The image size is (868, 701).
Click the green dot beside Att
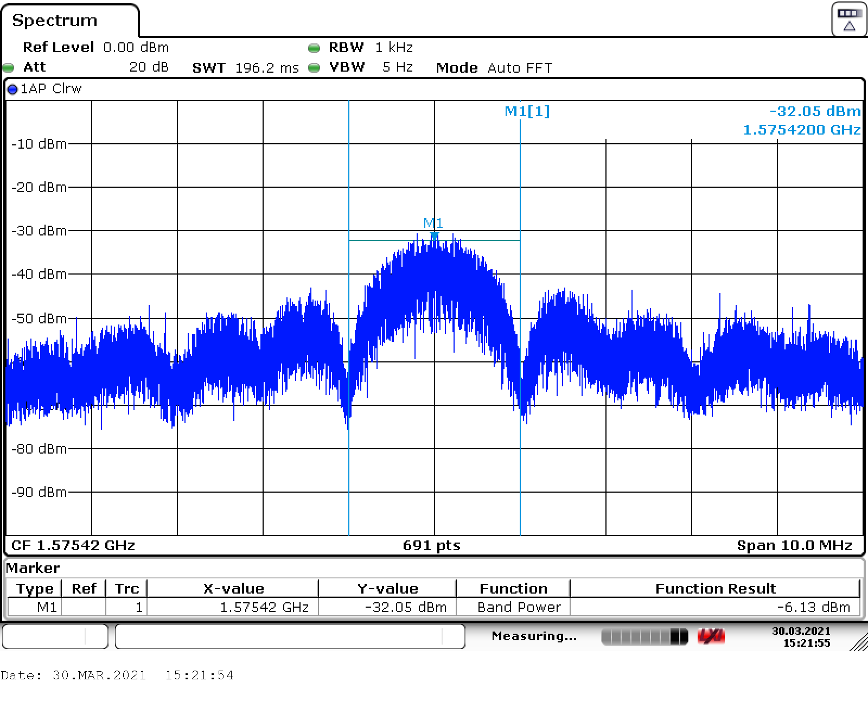8,68
